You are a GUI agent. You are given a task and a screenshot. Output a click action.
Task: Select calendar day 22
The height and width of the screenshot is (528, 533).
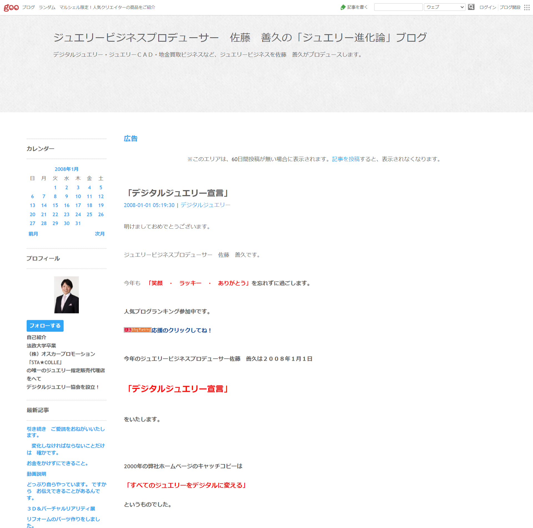55,215
